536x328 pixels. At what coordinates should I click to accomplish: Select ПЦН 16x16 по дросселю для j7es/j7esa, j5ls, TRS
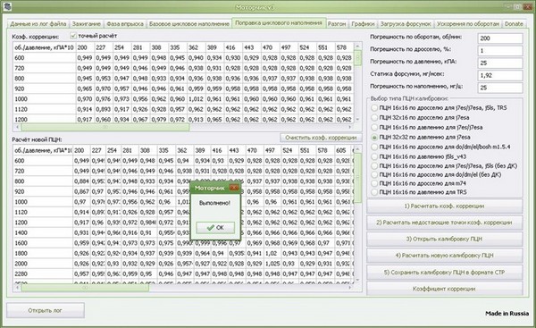374,108
